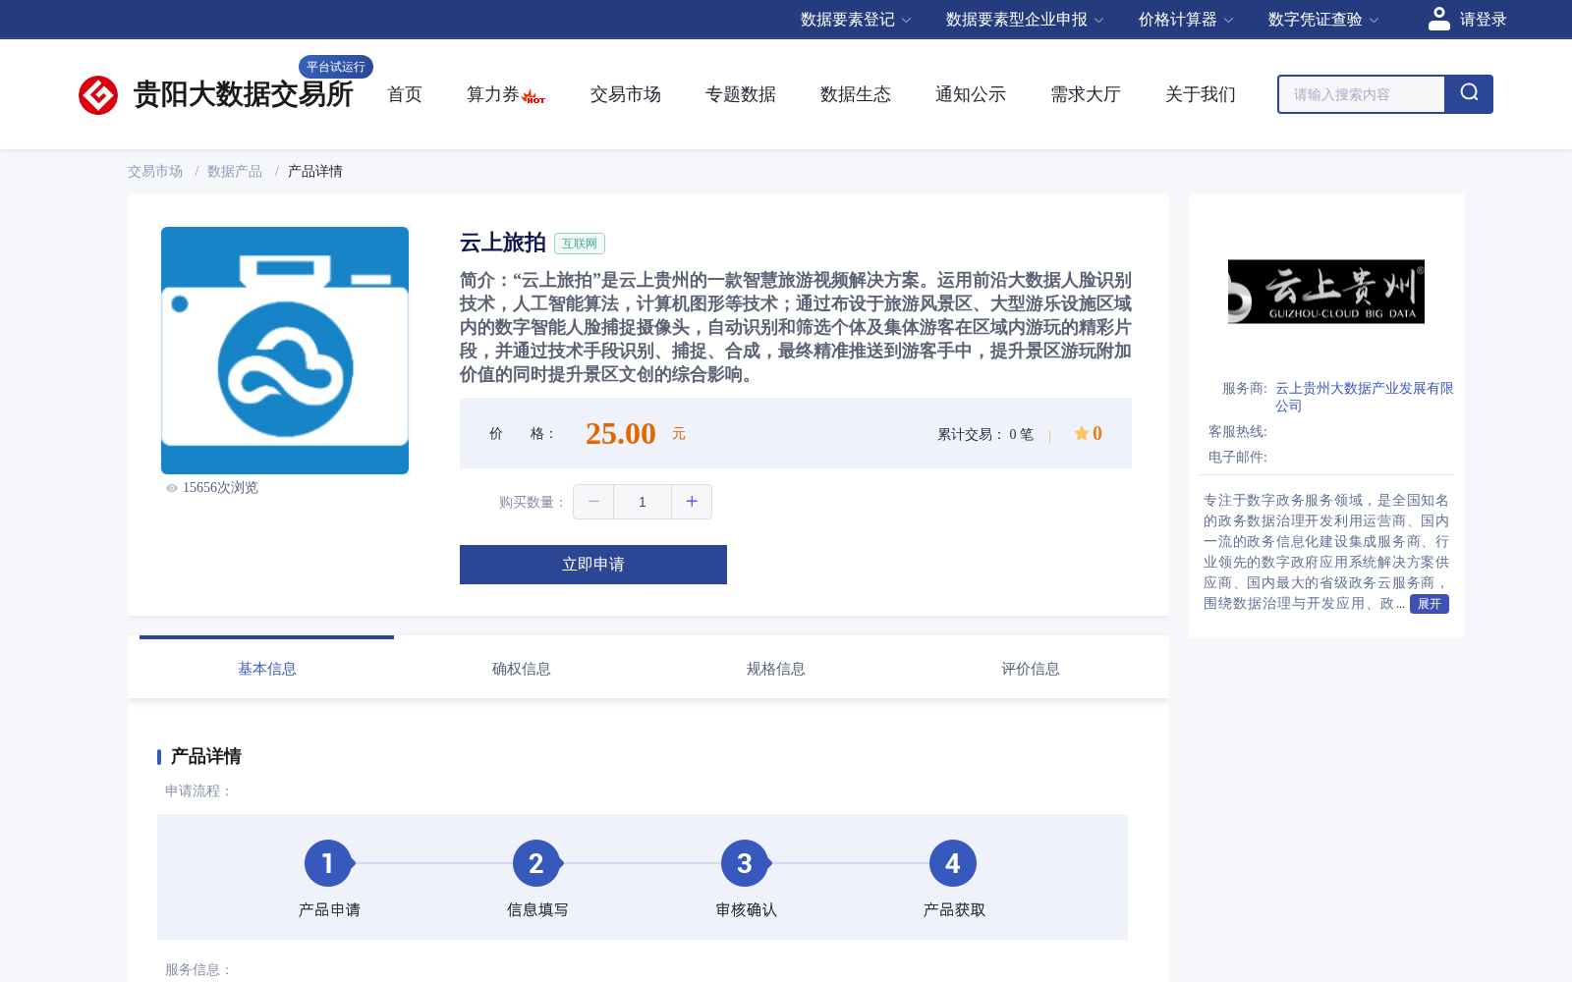Screen dimensions: 1572x982
Task: Click the 购买数量 label
Action: coord(533,502)
